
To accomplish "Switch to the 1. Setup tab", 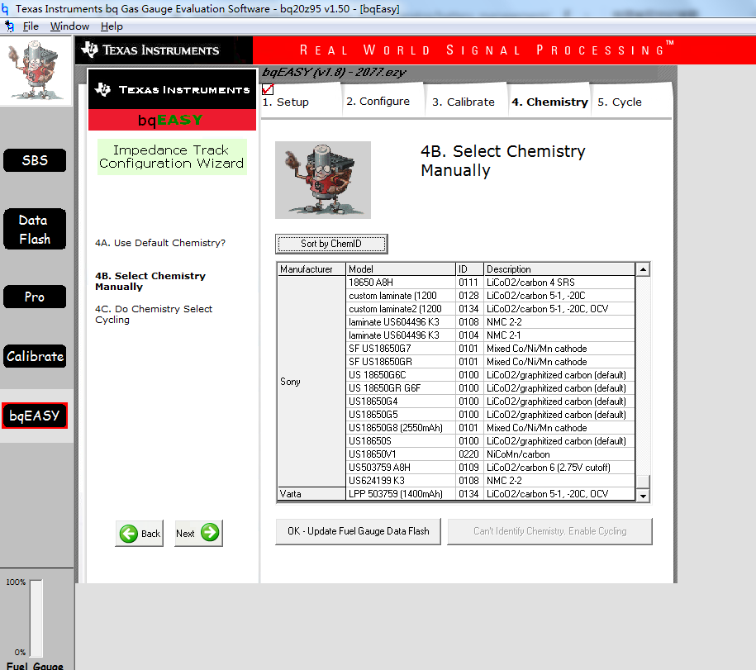I will [302, 102].
